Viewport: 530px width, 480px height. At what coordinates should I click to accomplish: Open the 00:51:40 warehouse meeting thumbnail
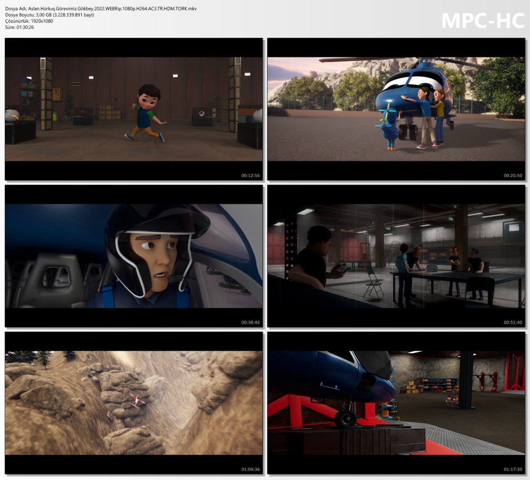point(396,256)
